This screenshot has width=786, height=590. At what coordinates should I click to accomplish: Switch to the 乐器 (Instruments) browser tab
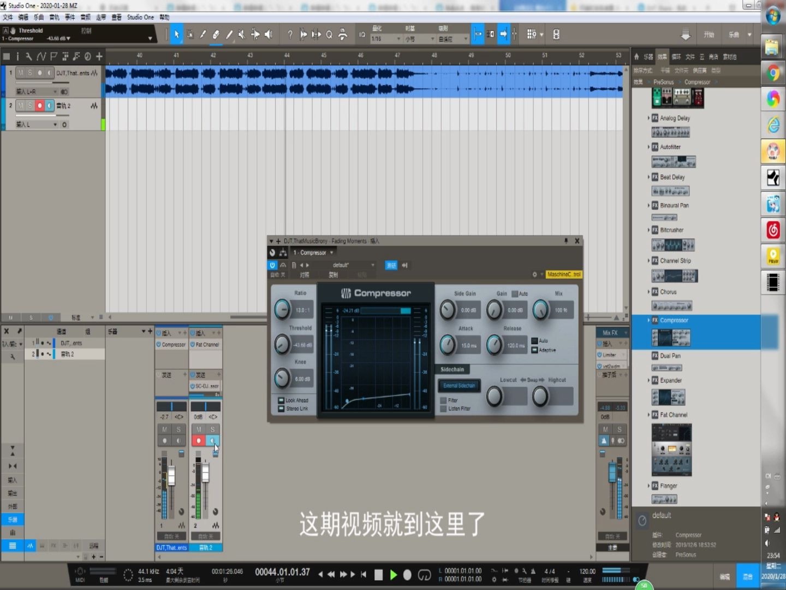[x=648, y=56]
